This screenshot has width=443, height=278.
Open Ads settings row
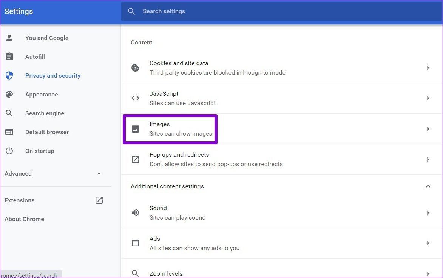(282, 243)
